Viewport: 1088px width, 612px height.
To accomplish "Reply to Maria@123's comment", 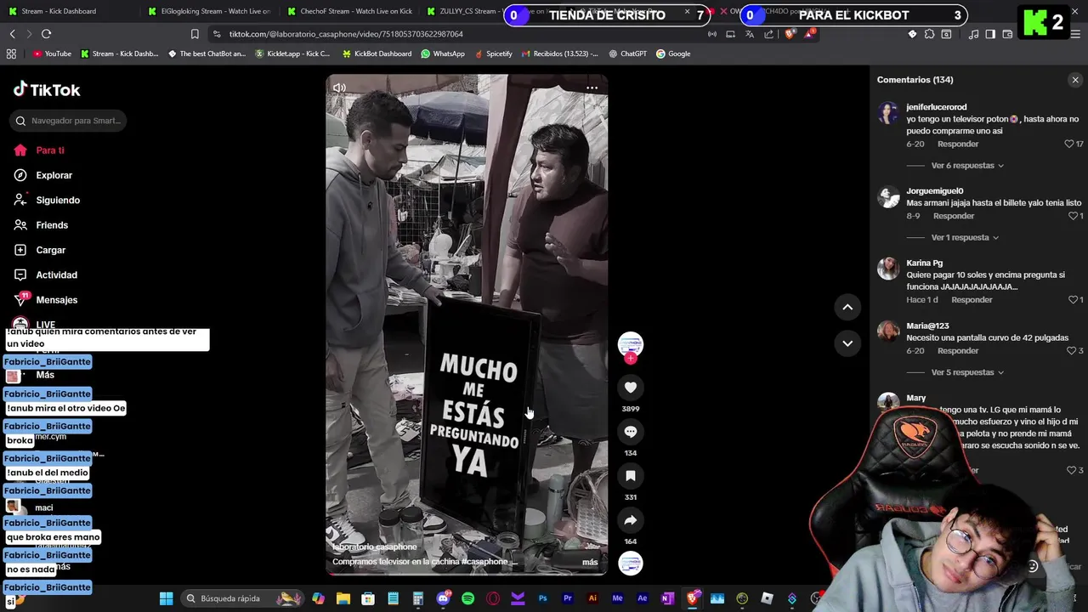I will pos(958,351).
